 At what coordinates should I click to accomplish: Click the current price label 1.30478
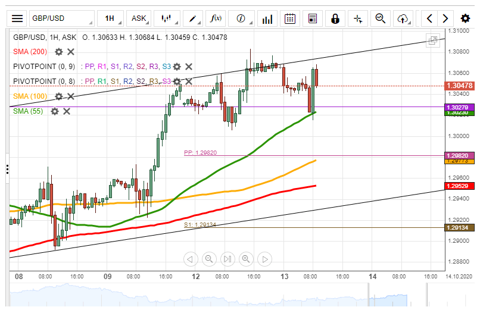click(460, 86)
